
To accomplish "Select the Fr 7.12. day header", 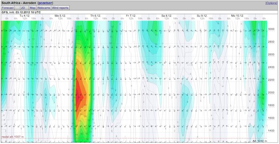I will [131, 16].
